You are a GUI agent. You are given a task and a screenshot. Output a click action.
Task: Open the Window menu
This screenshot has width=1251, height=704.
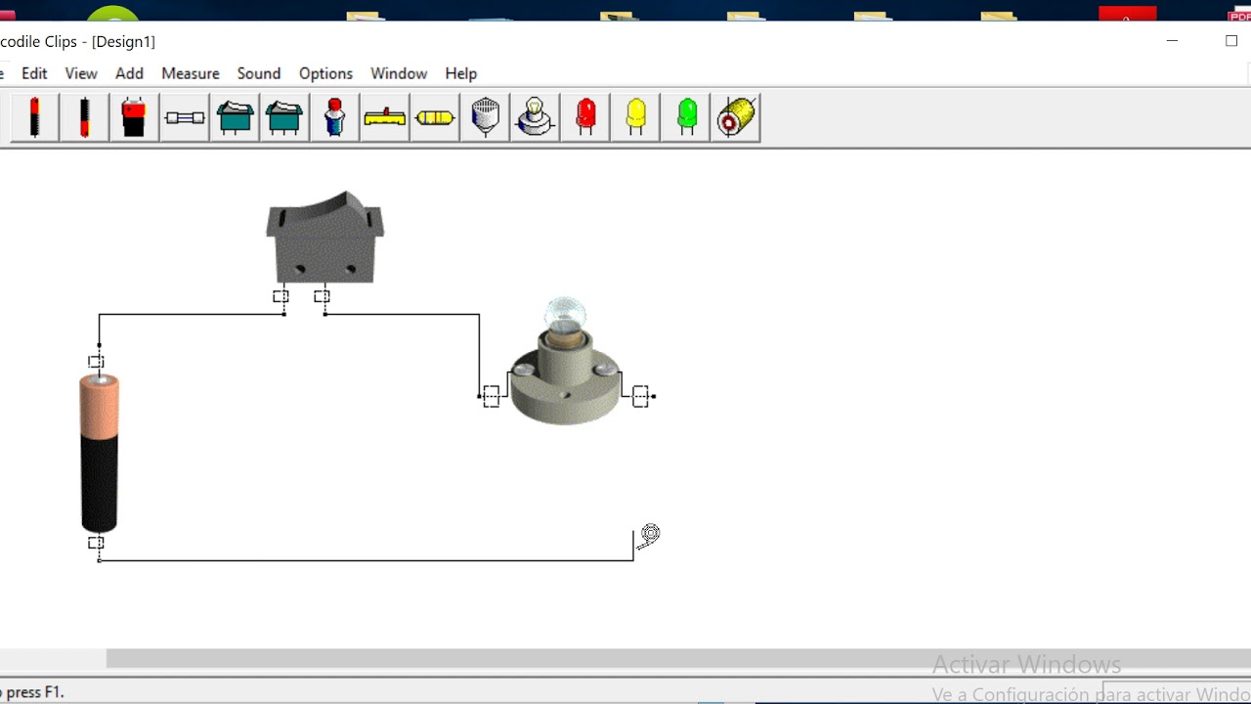399,73
